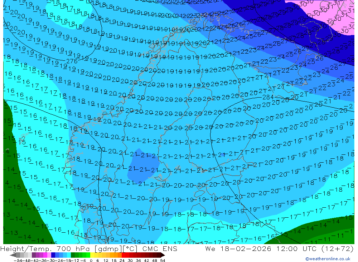The width and height of the screenshot is (358, 262).
Task: Click the '0' legend value
Action: coord(91,261)
